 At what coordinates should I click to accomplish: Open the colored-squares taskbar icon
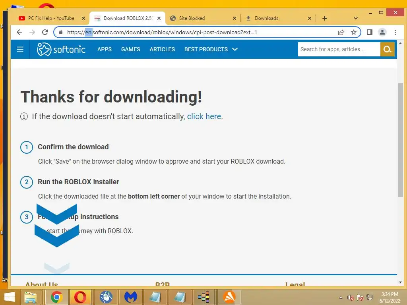point(203,297)
